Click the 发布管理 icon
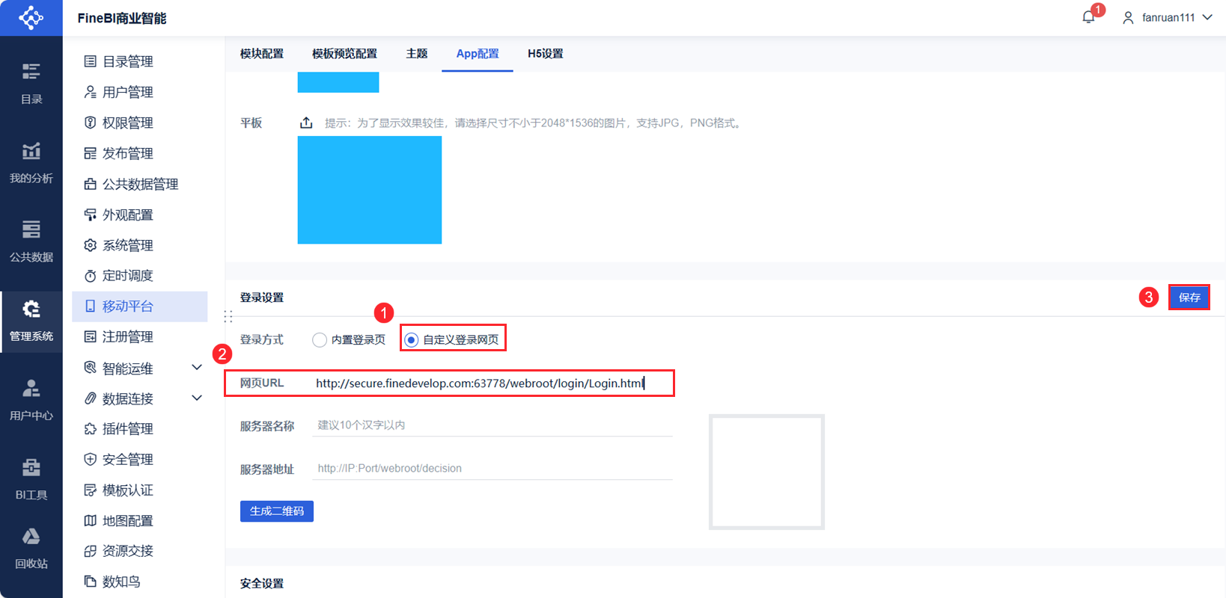Screen dimensions: 1226x598 (90, 153)
